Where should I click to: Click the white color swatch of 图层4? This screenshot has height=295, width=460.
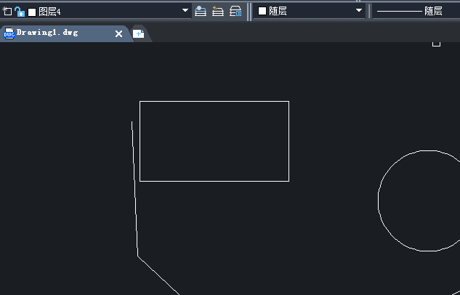click(x=32, y=12)
